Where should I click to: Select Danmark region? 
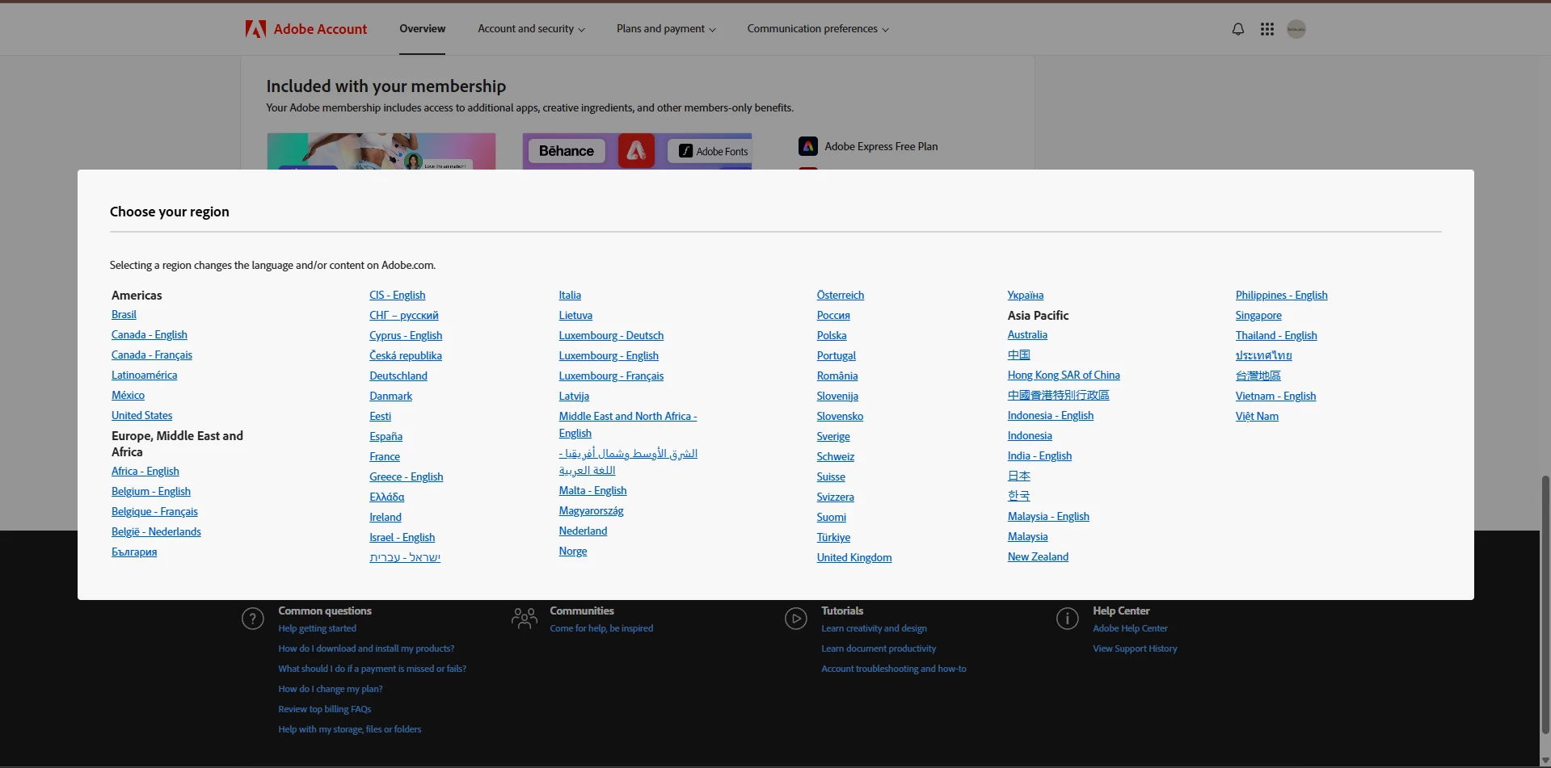click(390, 397)
